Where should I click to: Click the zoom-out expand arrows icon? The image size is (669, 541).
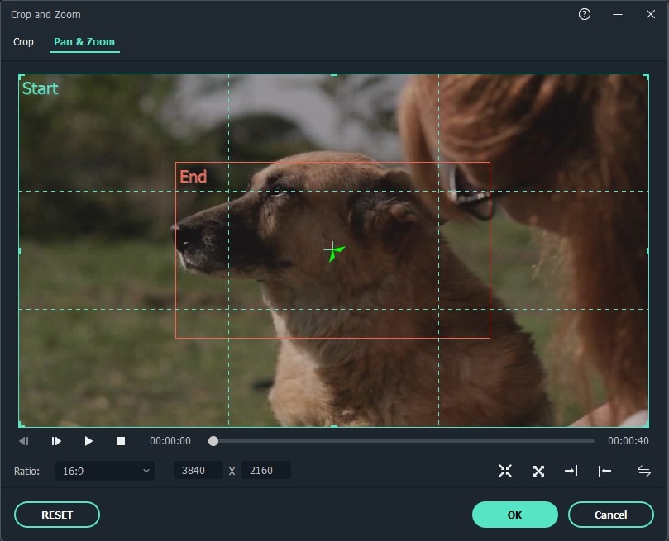538,471
